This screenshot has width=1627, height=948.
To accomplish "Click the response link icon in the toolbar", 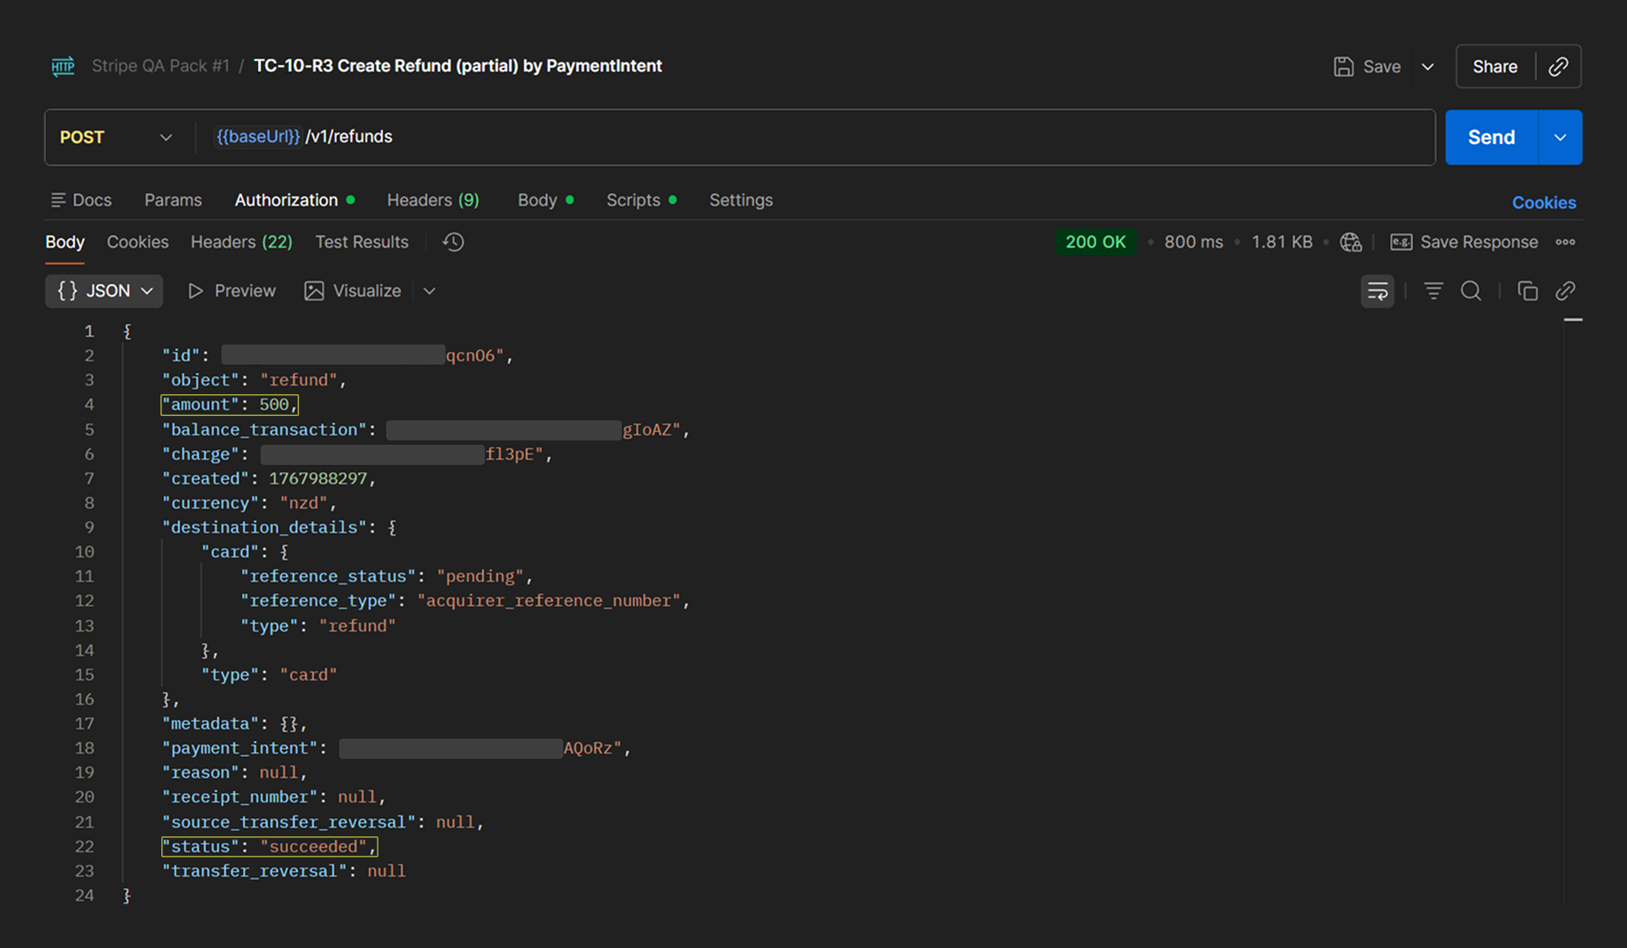I will (1565, 290).
